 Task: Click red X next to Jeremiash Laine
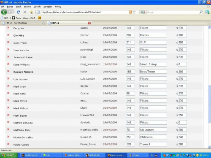click(8, 56)
